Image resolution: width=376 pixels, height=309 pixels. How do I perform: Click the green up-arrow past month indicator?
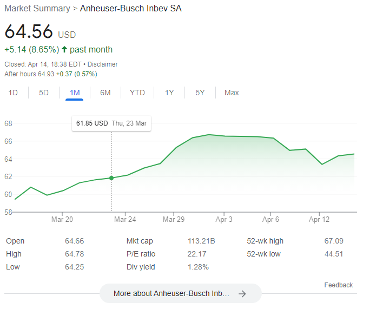[64, 49]
